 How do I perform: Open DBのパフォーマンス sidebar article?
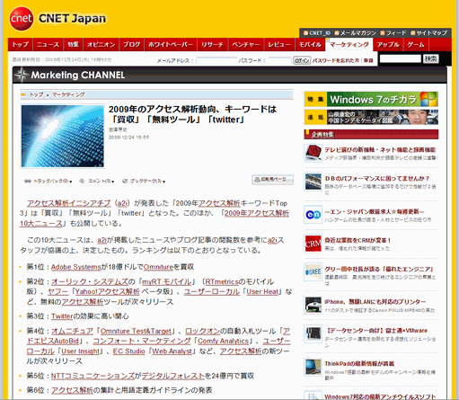(377, 179)
